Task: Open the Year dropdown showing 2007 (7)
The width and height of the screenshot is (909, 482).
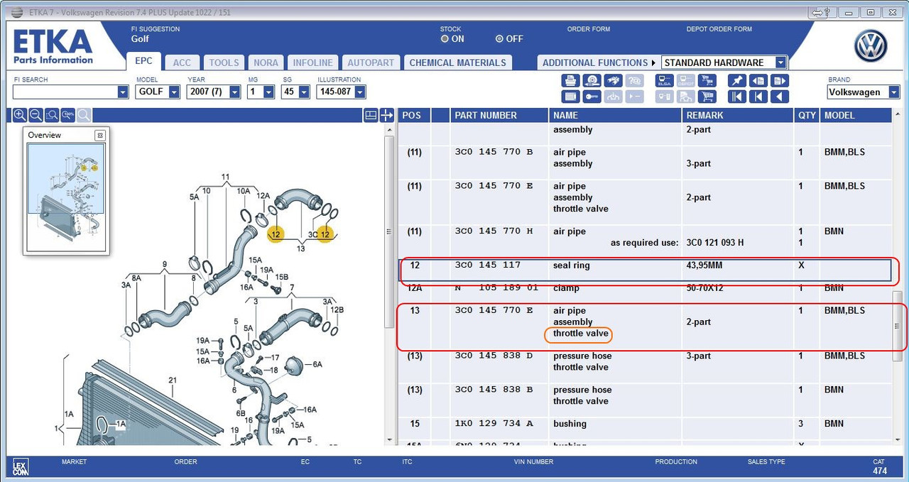Action: pyautogui.click(x=235, y=92)
